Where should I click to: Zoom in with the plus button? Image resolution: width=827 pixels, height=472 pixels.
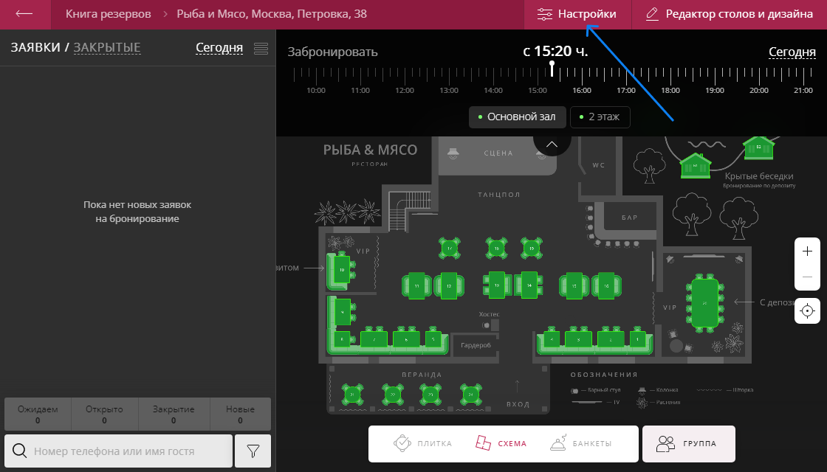(807, 251)
